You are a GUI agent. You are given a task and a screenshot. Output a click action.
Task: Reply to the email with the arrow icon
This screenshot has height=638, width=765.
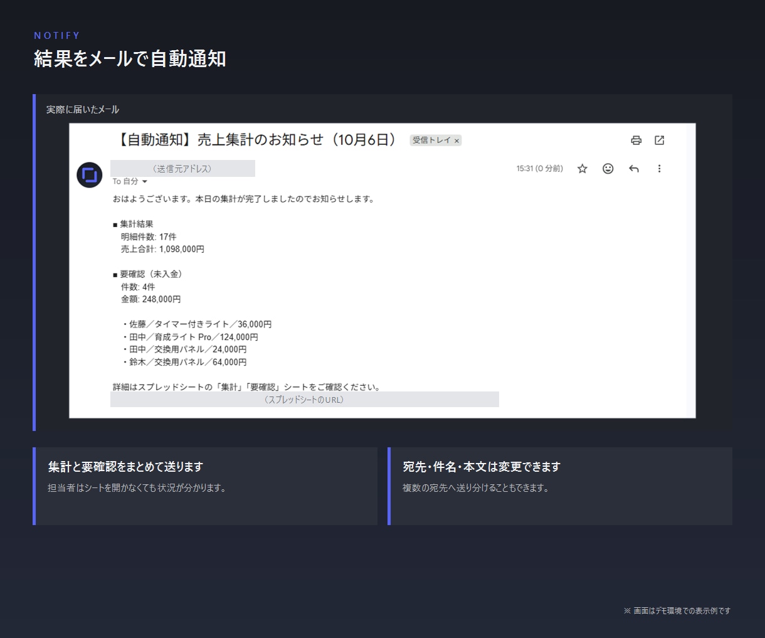pyautogui.click(x=634, y=169)
